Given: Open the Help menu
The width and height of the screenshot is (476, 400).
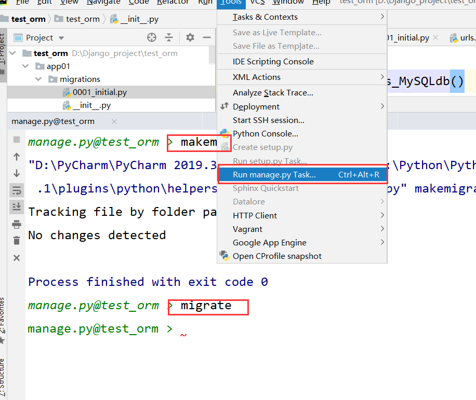Looking at the screenshot, I should (321, 3).
